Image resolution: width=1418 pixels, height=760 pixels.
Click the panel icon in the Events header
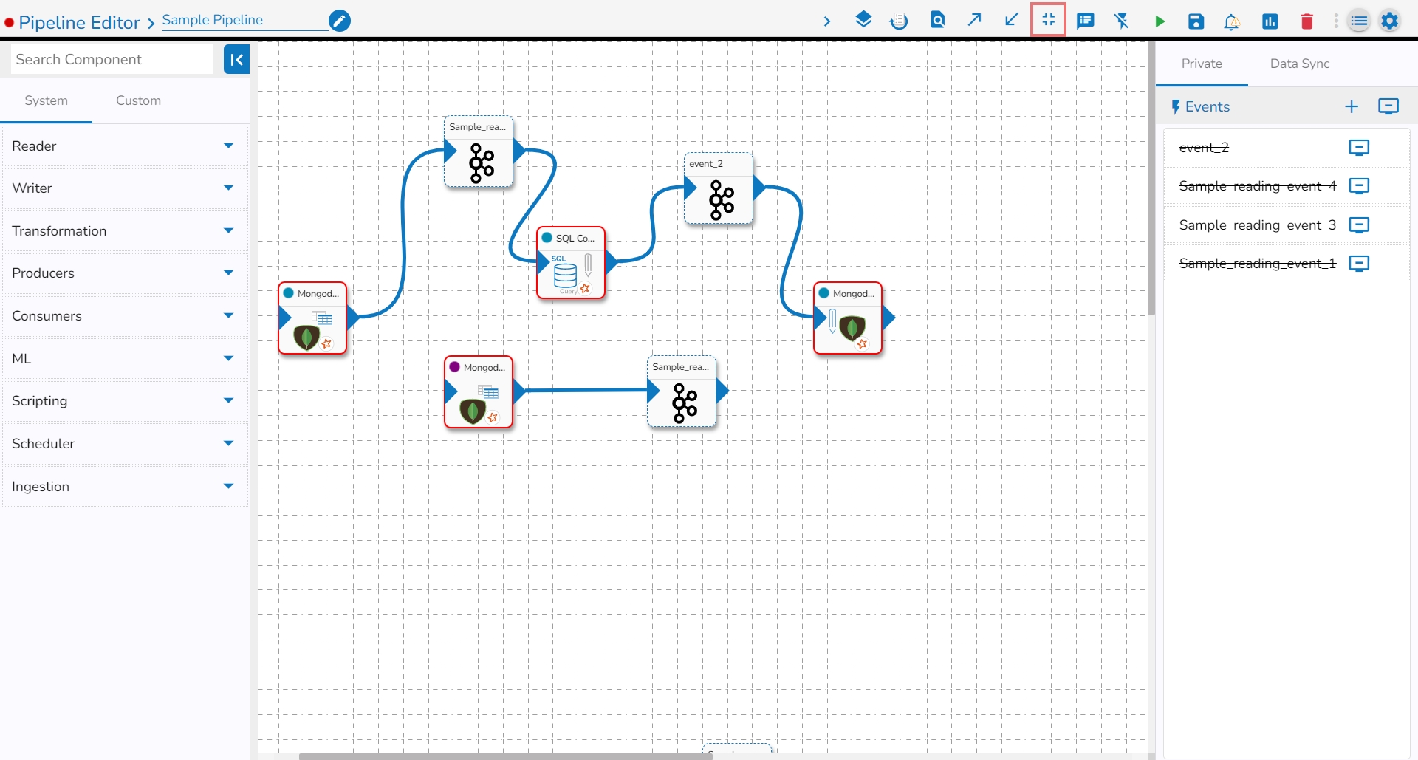coord(1388,107)
